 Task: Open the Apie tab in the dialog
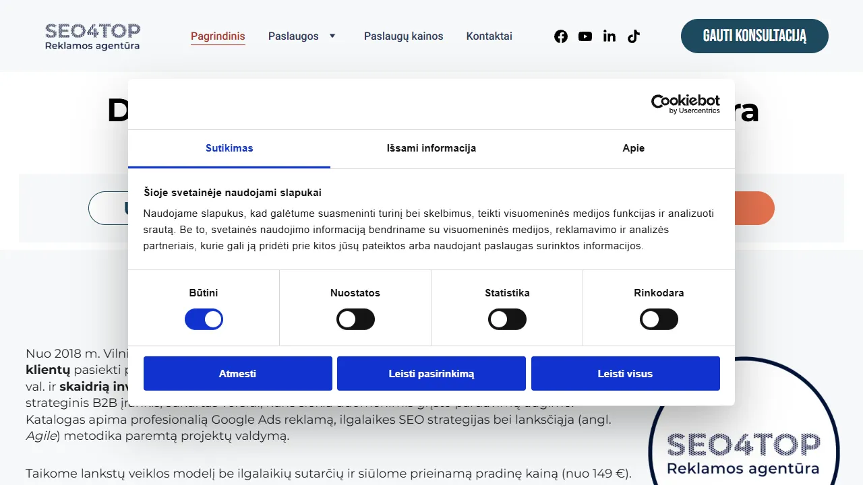click(x=633, y=148)
